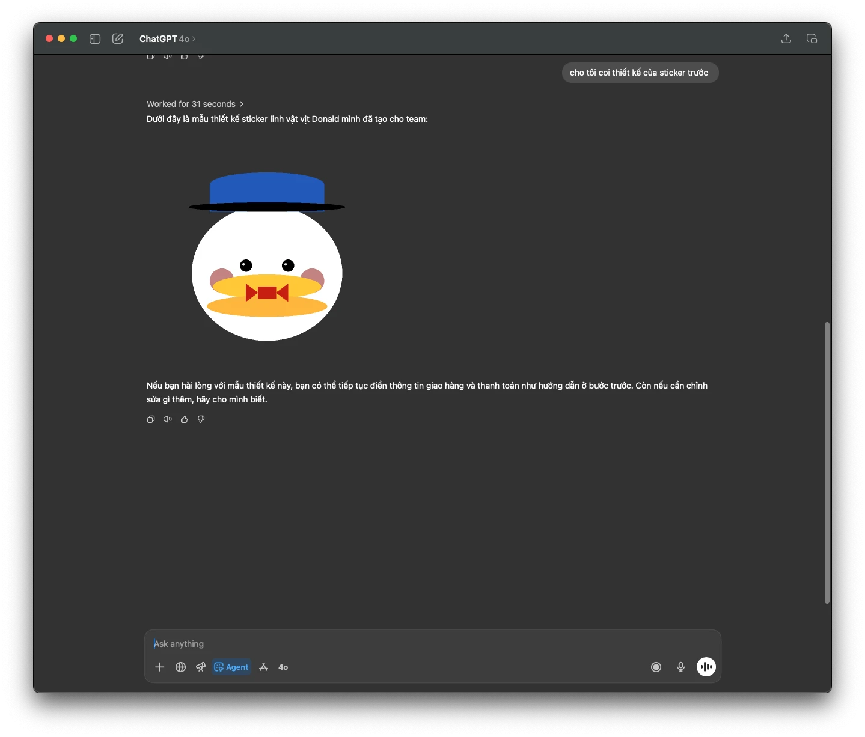The image size is (865, 737).
Task: Change model via the 4o composer button
Action: pos(283,667)
